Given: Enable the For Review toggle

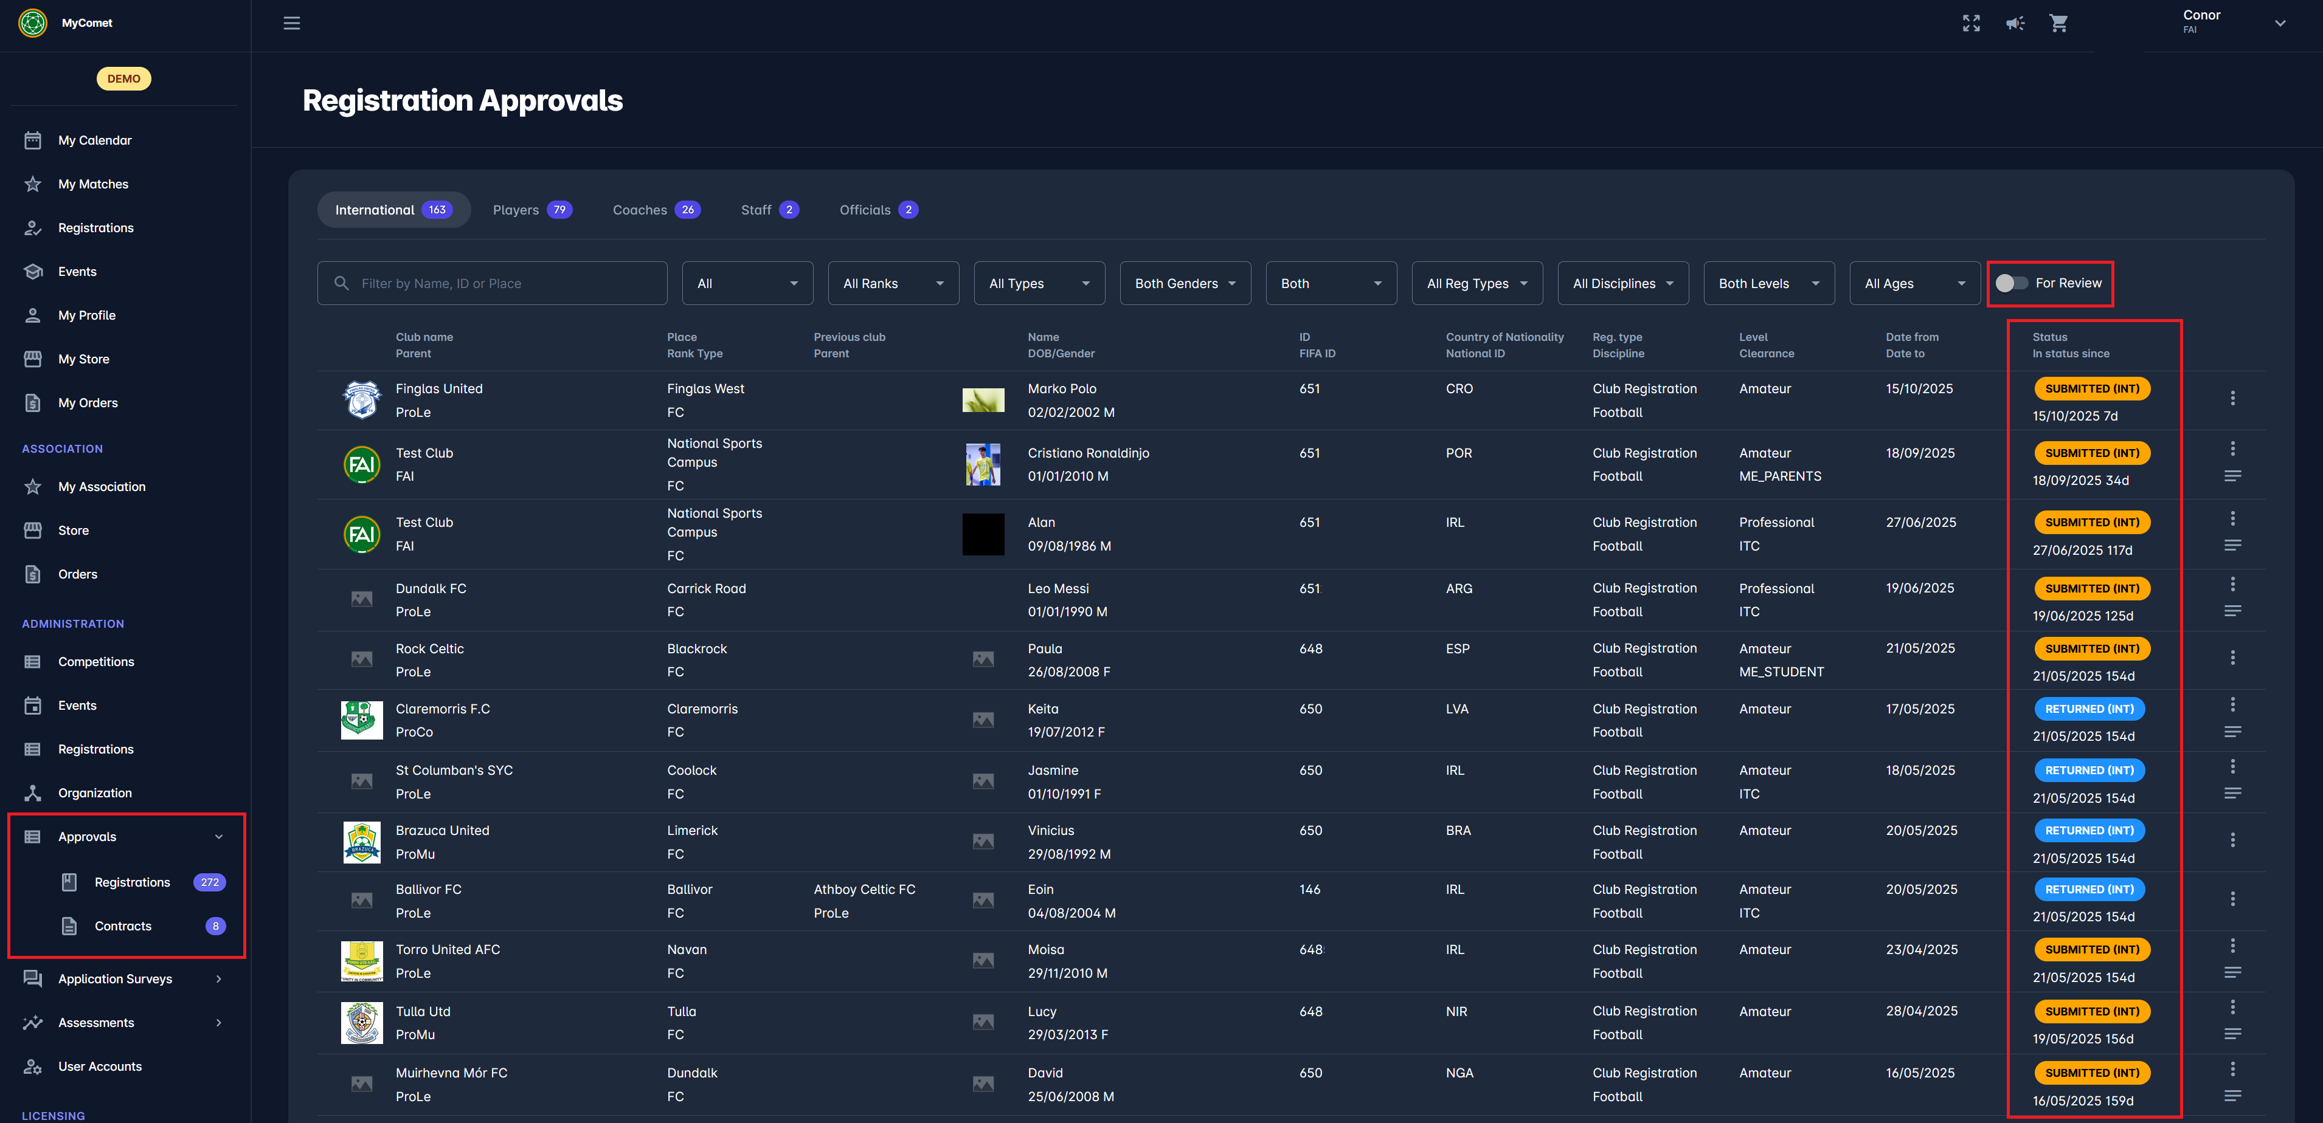Looking at the screenshot, I should (2011, 283).
